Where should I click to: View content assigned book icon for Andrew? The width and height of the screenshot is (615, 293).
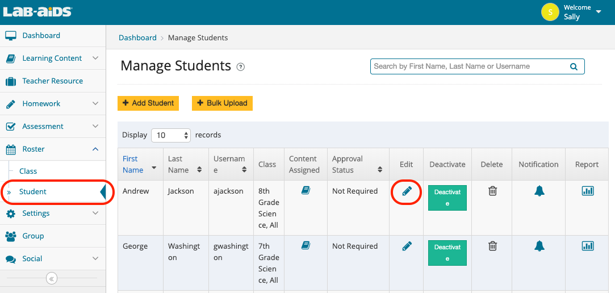click(x=306, y=191)
